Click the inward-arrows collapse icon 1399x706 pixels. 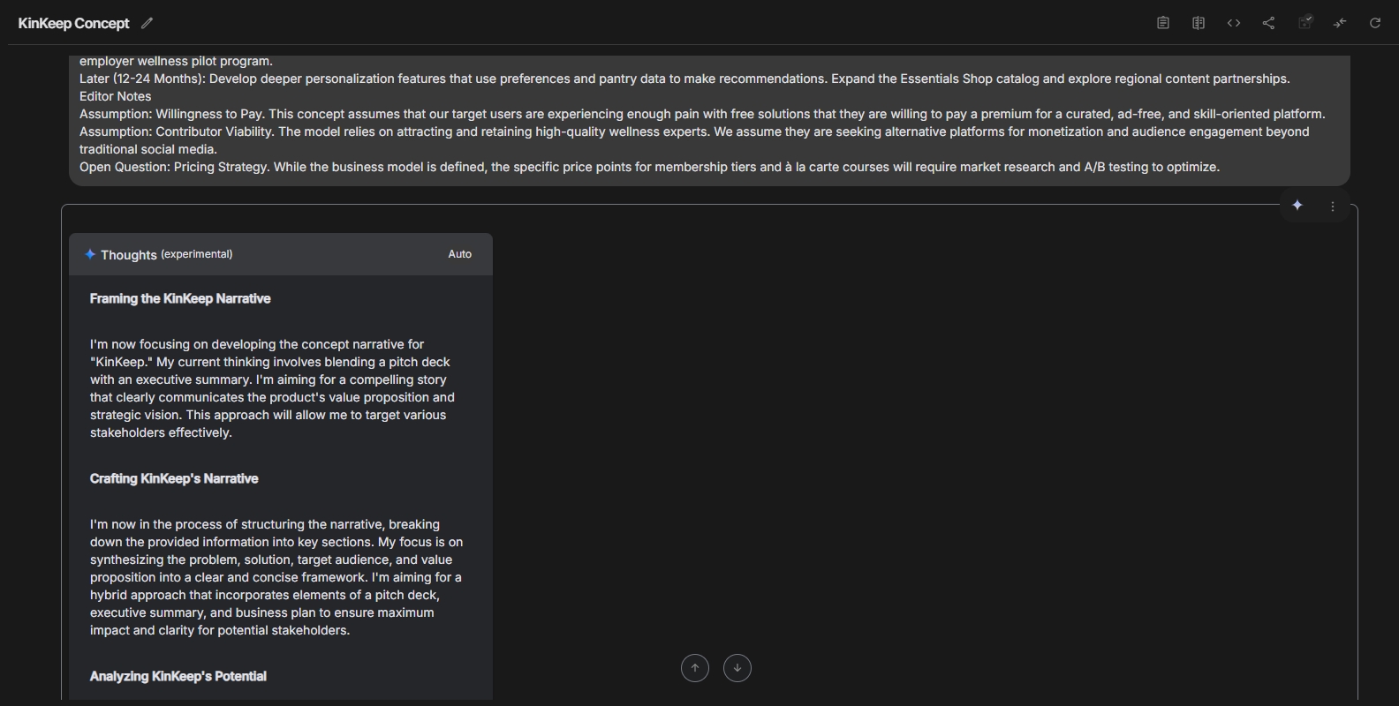1340,23
